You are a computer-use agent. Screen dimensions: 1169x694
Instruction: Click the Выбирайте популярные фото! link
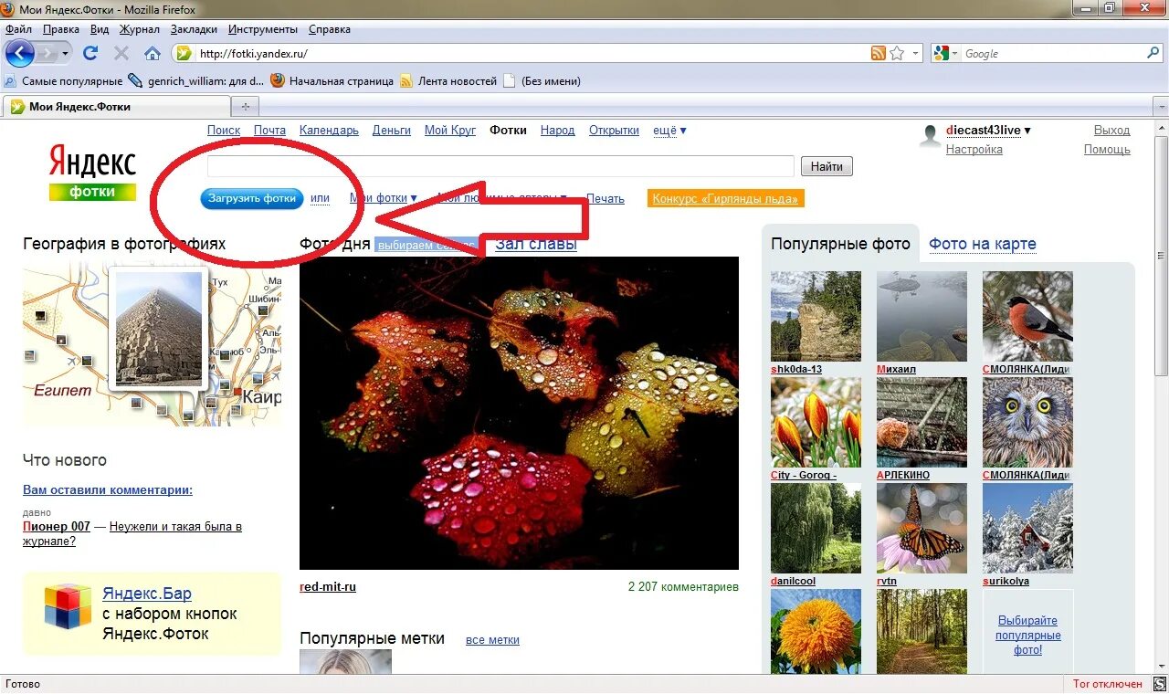1027,635
